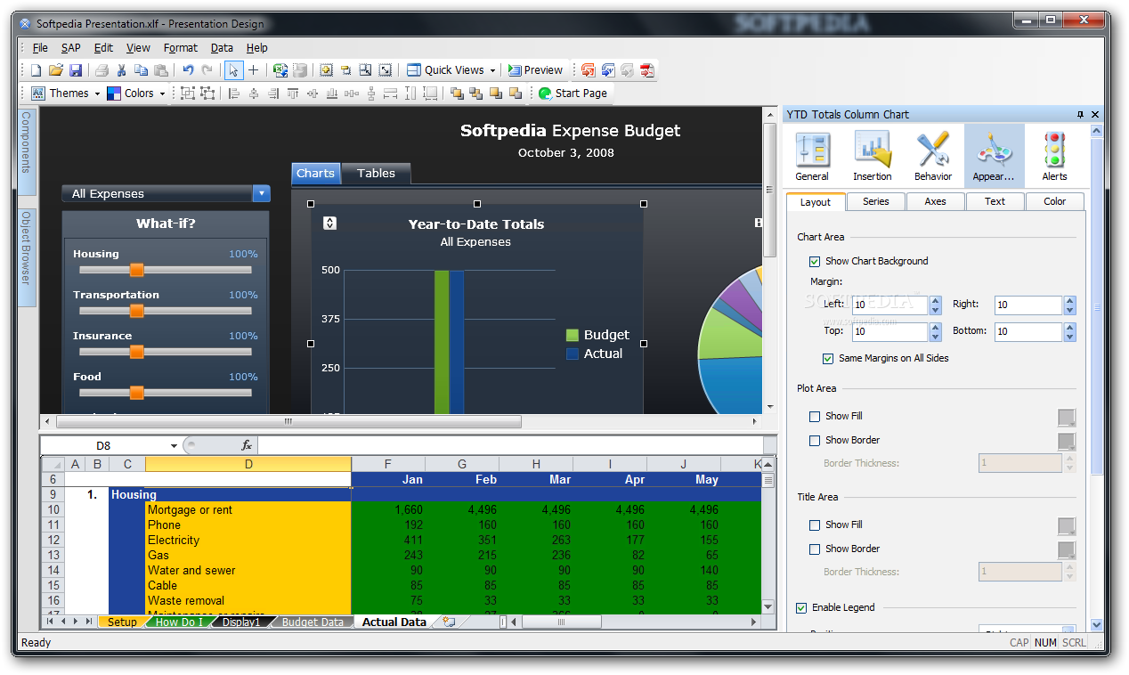Image resolution: width=1129 pixels, height=675 pixels.
Task: Select the Budget Data sheet tab
Action: click(313, 622)
